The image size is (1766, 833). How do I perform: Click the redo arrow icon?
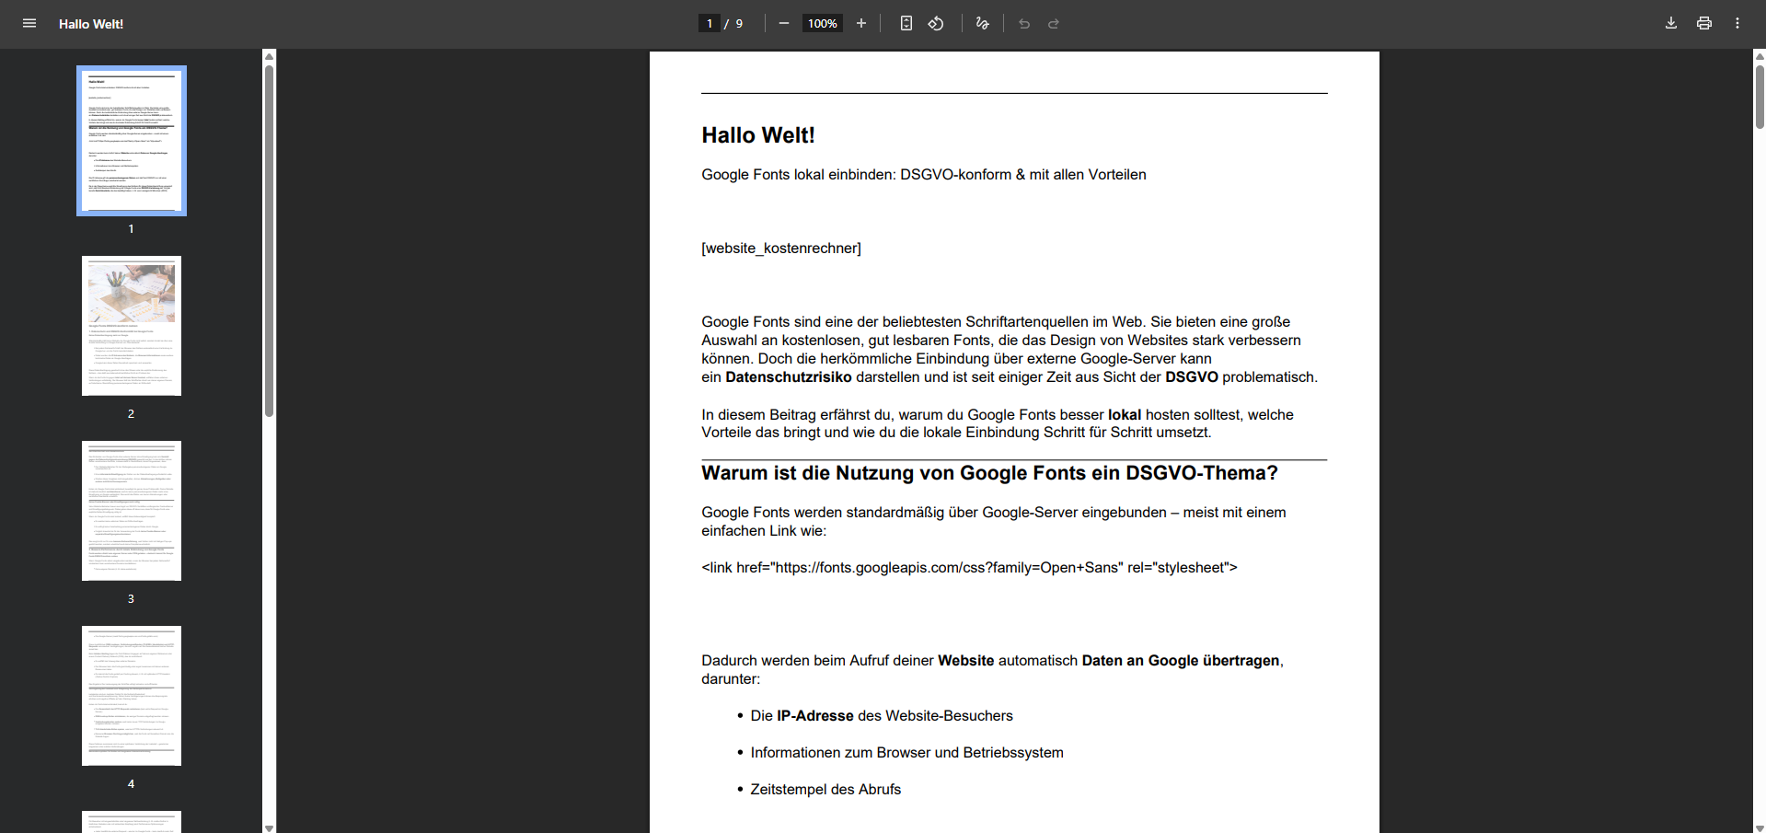coord(1054,23)
